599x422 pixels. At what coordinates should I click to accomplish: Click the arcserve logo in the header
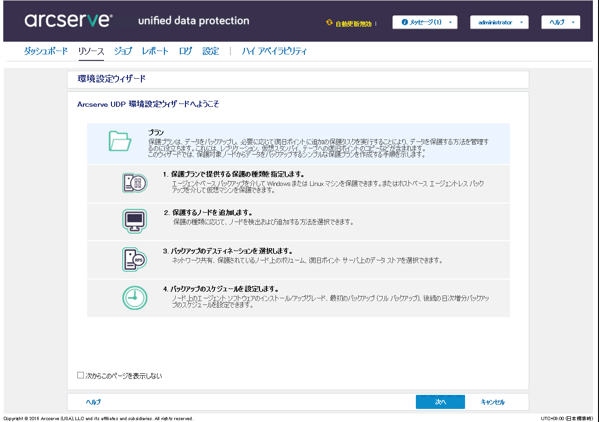point(68,21)
